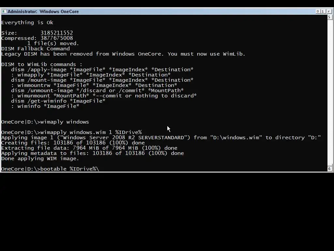This screenshot has width=334, height=251.
Task: Click the "dism /unmount-image" line
Action: coord(97,91)
